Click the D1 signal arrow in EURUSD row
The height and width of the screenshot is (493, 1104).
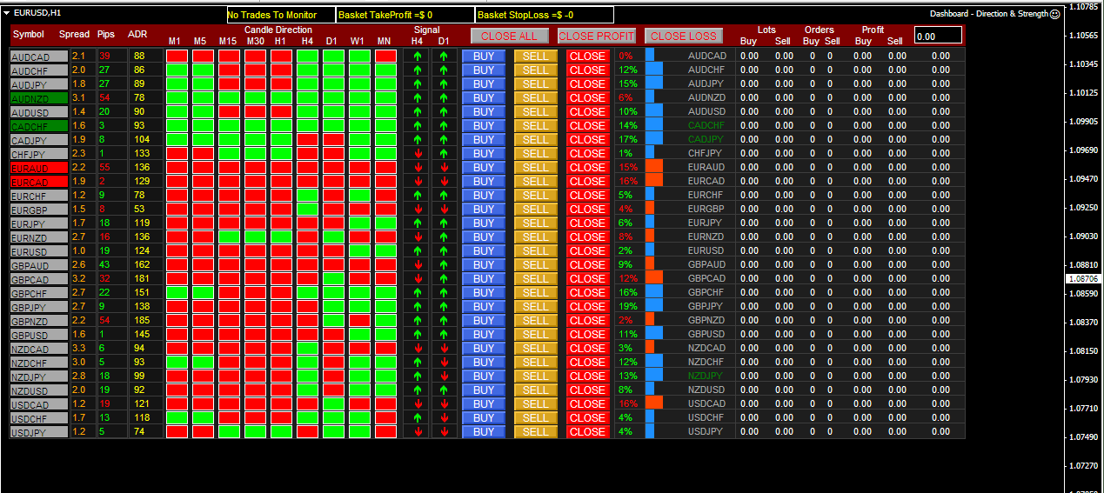click(444, 250)
